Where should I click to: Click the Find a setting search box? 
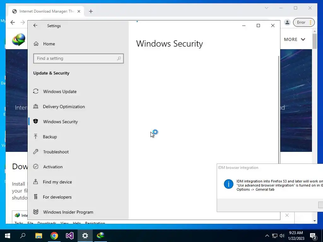[78, 58]
